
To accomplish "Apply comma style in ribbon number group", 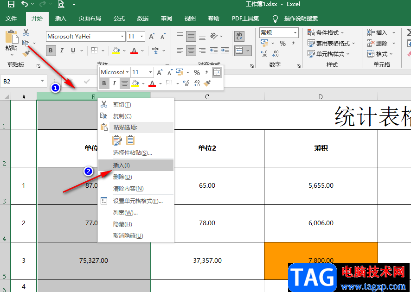I will click(x=293, y=43).
